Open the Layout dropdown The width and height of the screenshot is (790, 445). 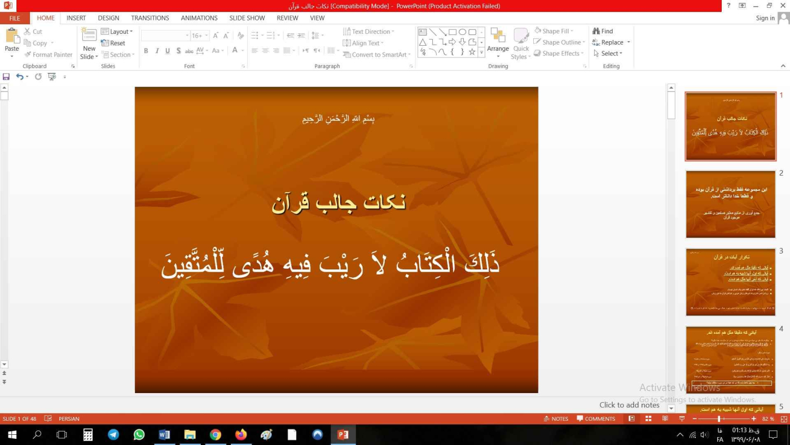click(x=117, y=32)
